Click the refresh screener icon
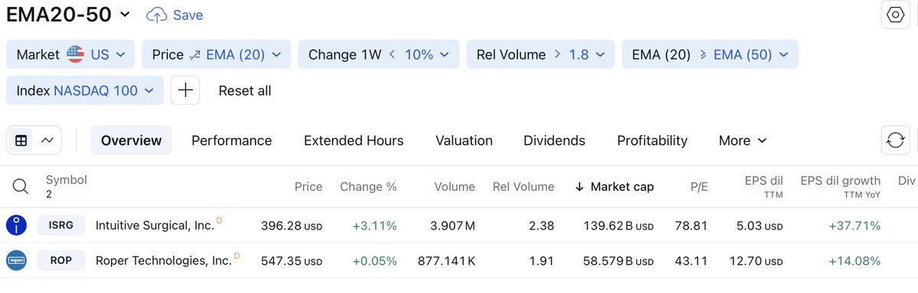This screenshot has height=293, width=918. pos(895,140)
